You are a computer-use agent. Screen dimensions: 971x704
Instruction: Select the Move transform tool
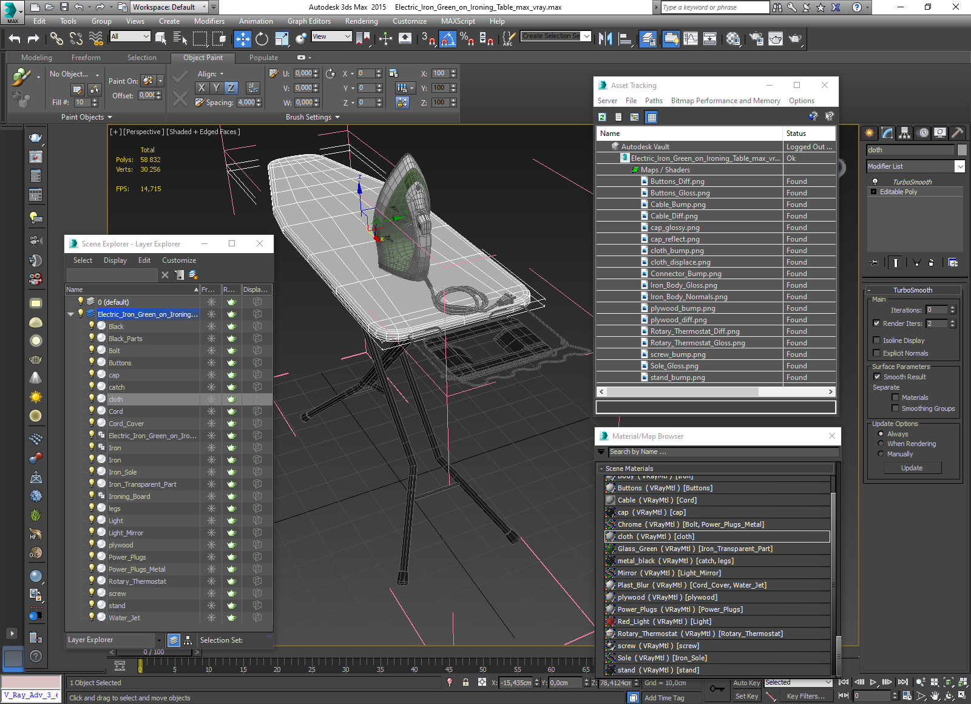click(x=242, y=39)
